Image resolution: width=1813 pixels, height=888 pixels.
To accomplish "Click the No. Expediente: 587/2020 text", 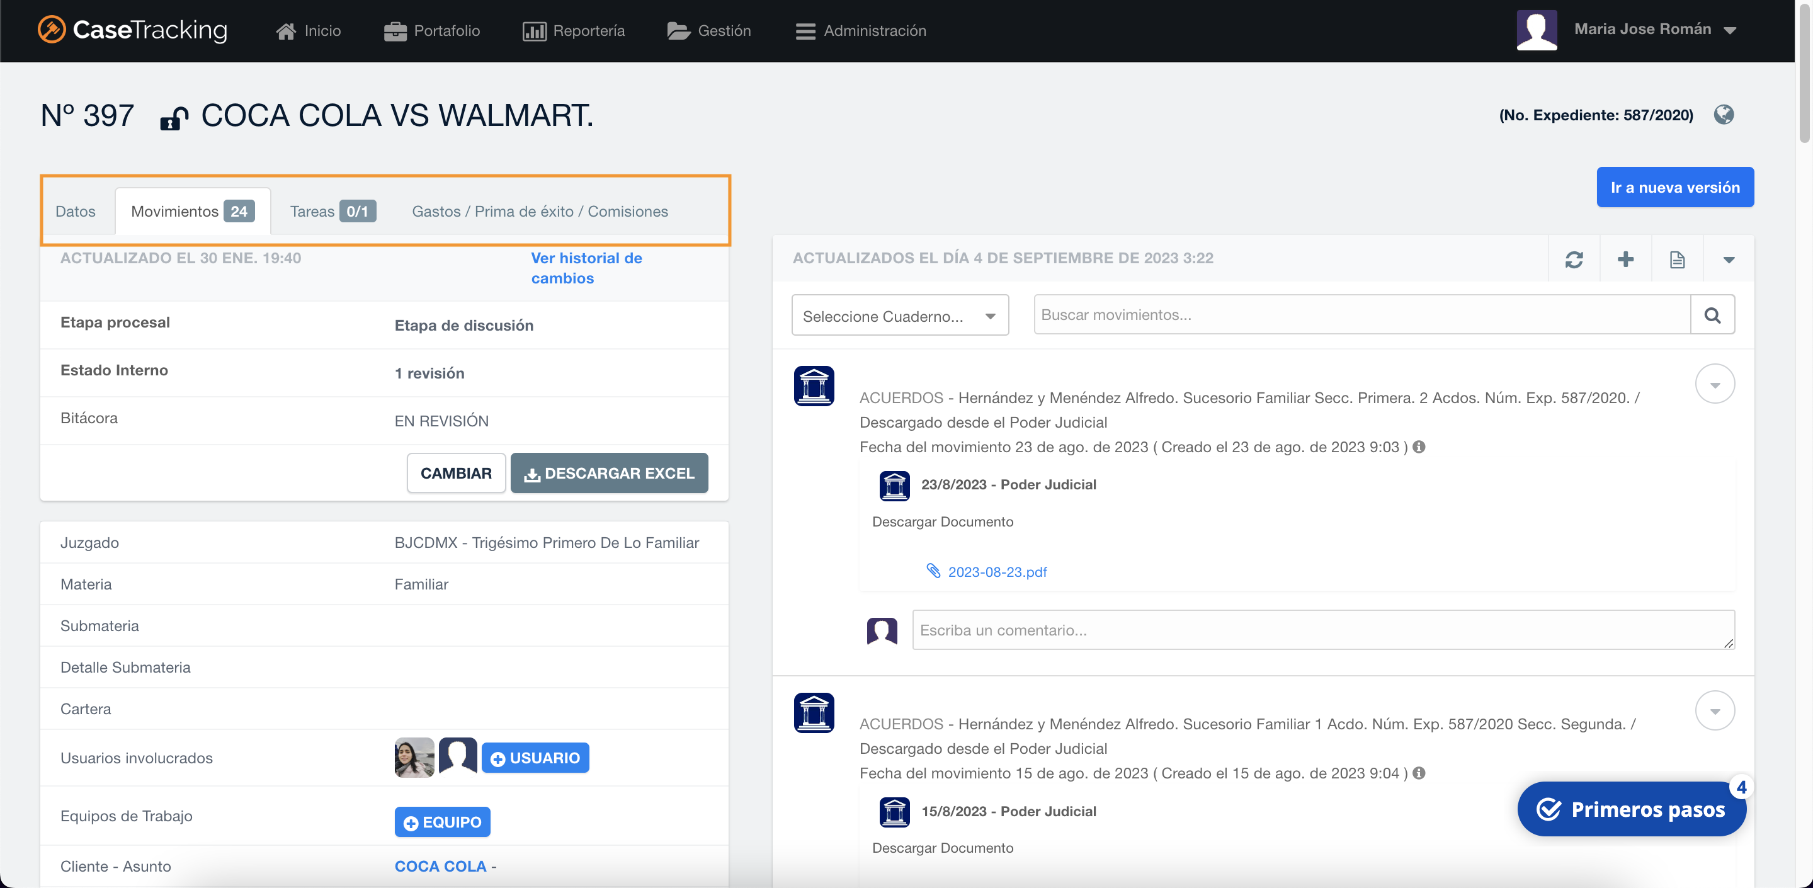I will point(1596,115).
